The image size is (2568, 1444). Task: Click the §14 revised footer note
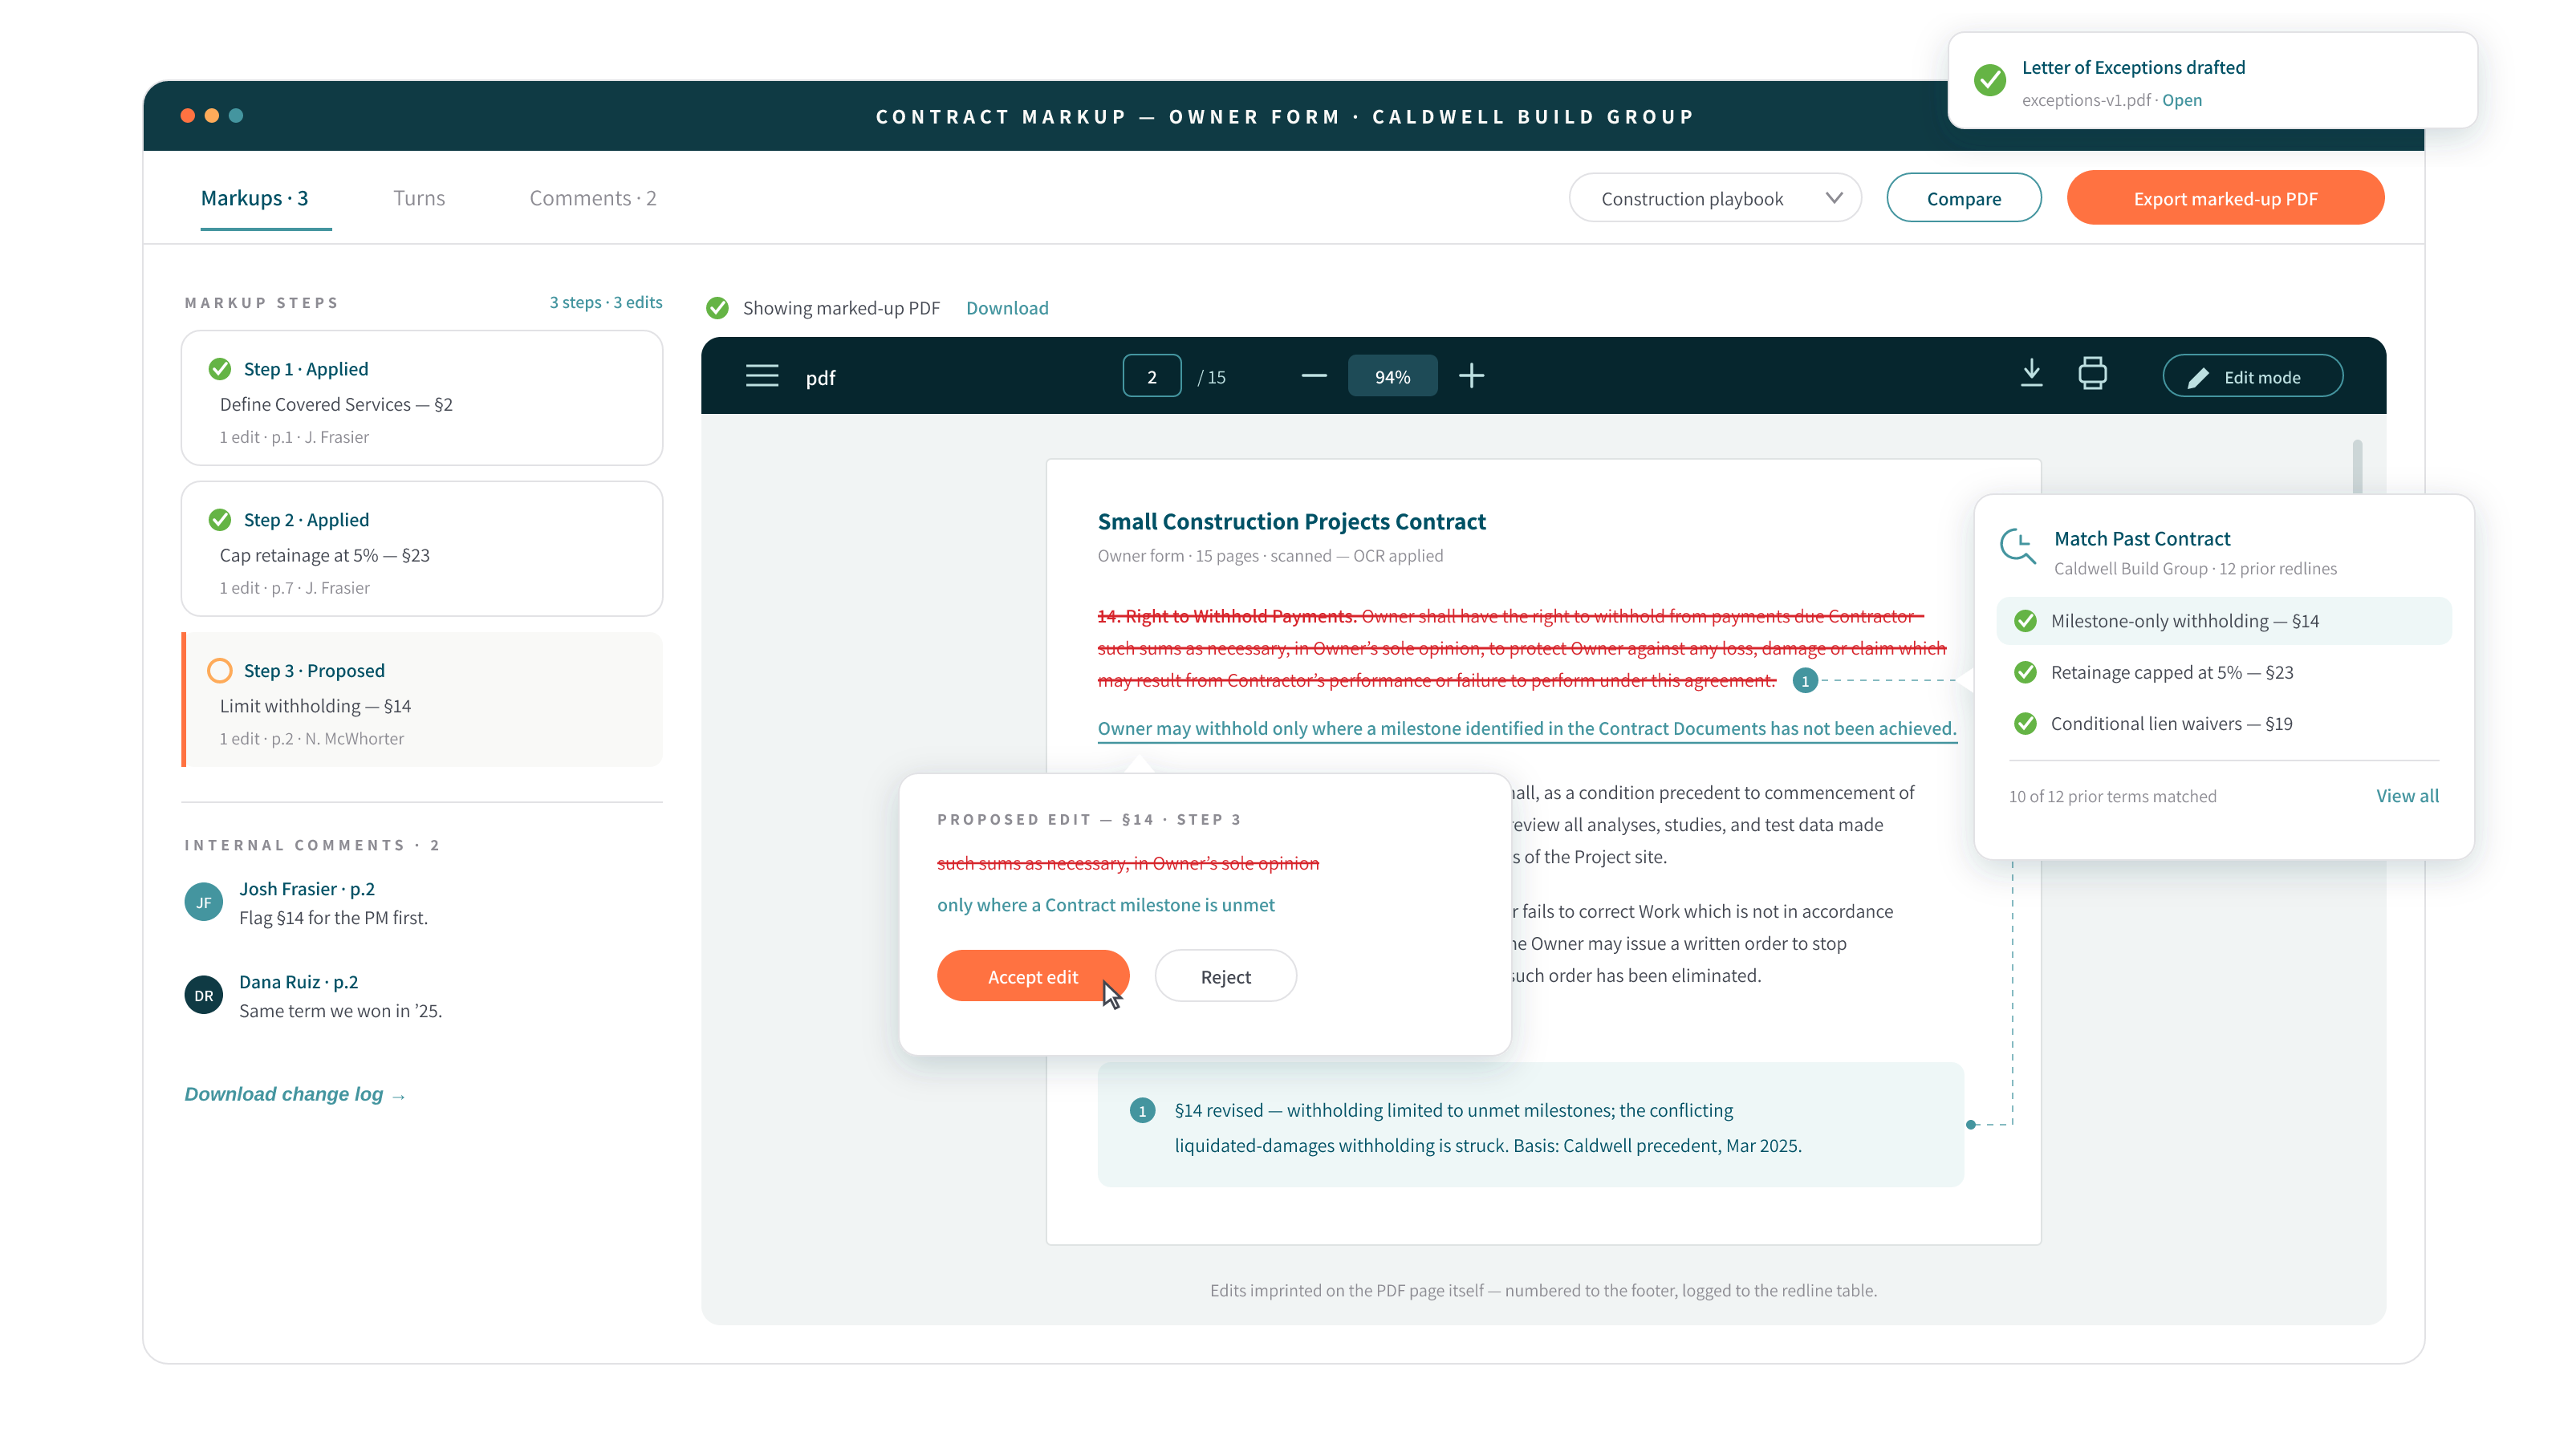(x=1530, y=1125)
